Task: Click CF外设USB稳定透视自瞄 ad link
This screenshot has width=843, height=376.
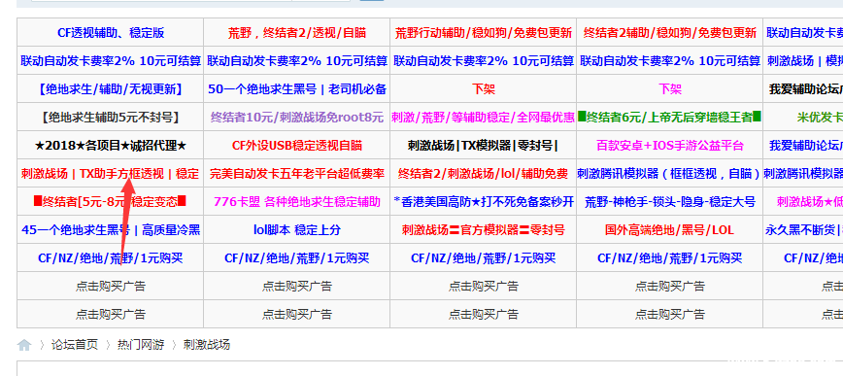Action: 297,145
